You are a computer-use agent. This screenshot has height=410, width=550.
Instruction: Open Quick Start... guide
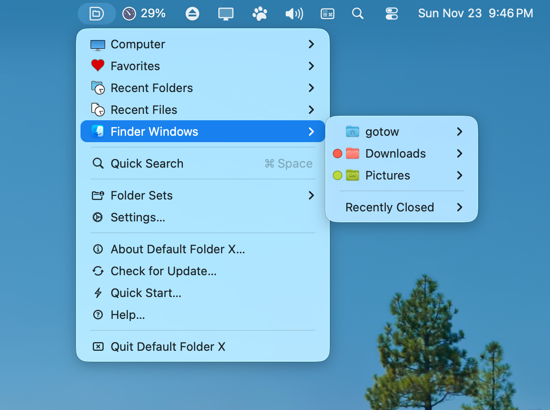(x=203, y=293)
